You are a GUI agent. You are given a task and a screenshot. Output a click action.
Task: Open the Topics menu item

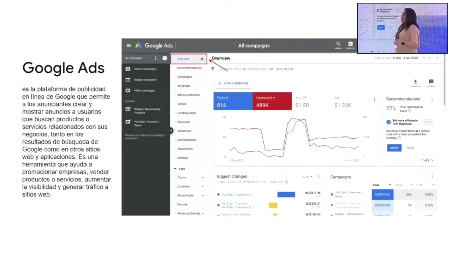pyautogui.click(x=182, y=177)
